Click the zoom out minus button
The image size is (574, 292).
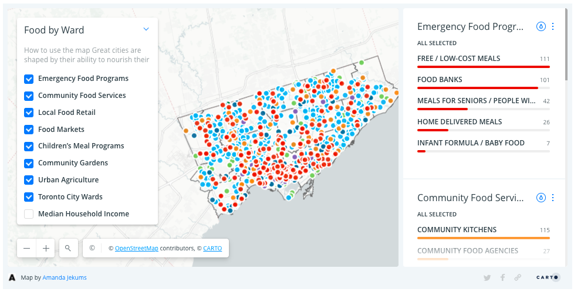click(x=27, y=248)
